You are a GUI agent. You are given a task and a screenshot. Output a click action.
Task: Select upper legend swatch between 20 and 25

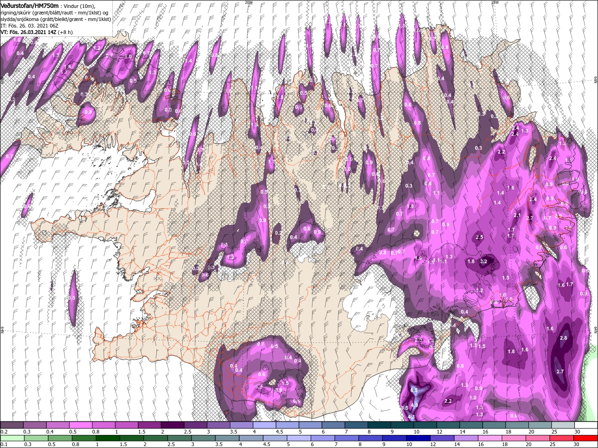click(541, 425)
